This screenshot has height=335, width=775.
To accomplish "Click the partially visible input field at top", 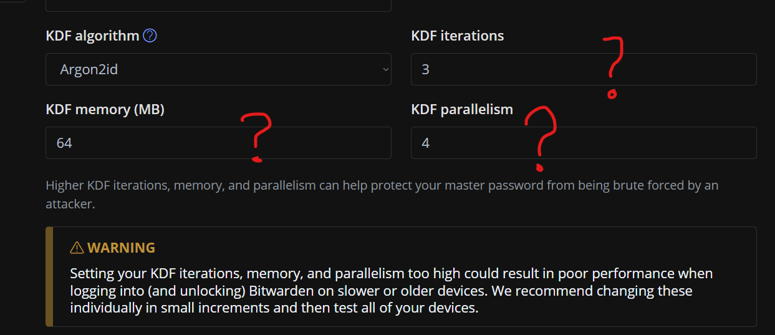I will click(x=218, y=5).
